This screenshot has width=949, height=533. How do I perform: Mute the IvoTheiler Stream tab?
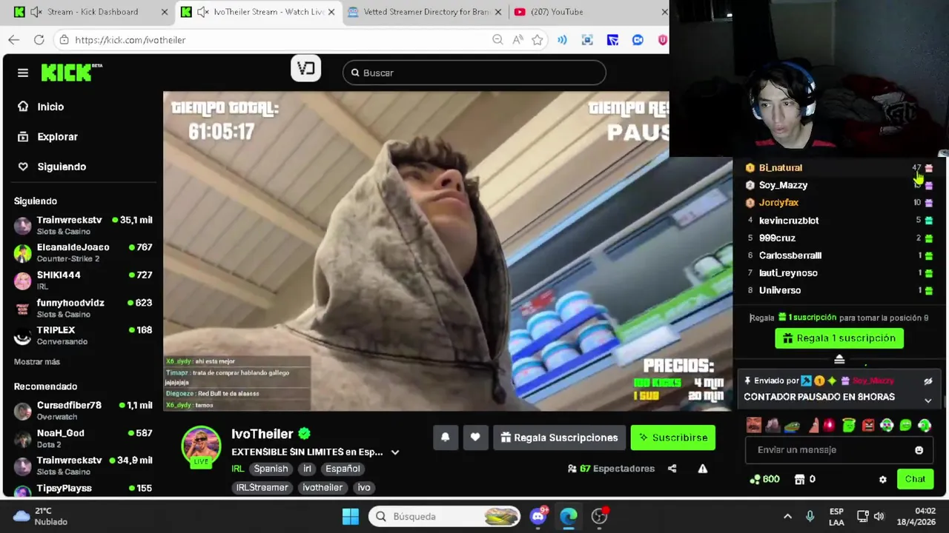tap(202, 12)
